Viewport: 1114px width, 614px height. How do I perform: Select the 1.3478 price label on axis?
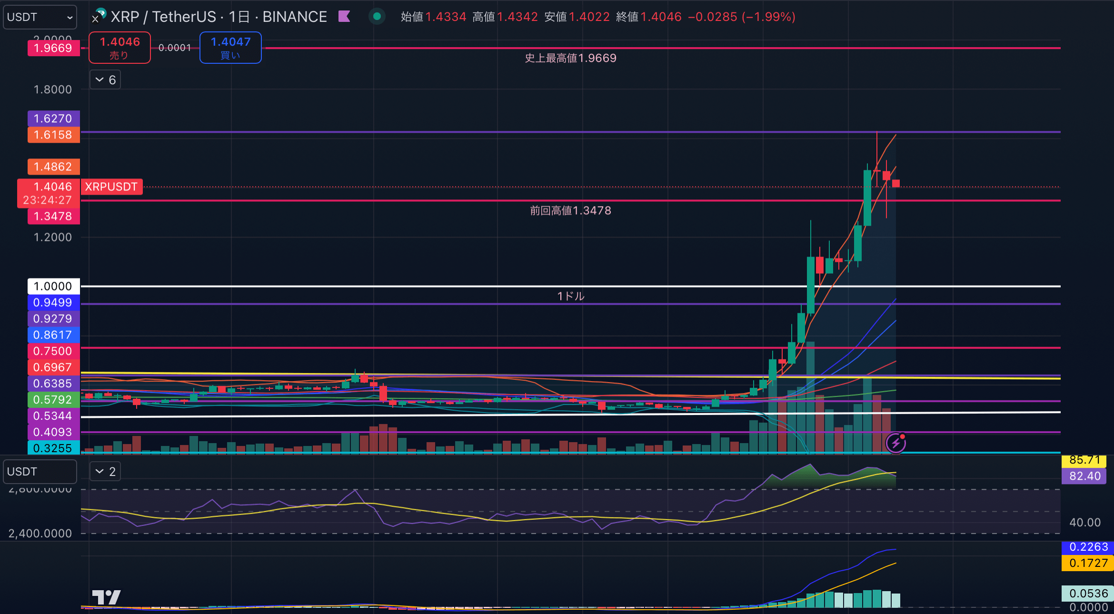coord(53,216)
